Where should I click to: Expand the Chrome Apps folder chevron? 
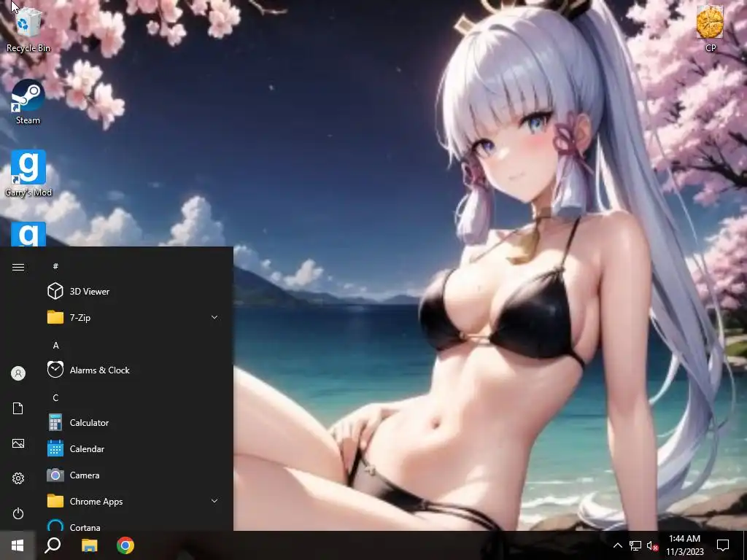[214, 501]
